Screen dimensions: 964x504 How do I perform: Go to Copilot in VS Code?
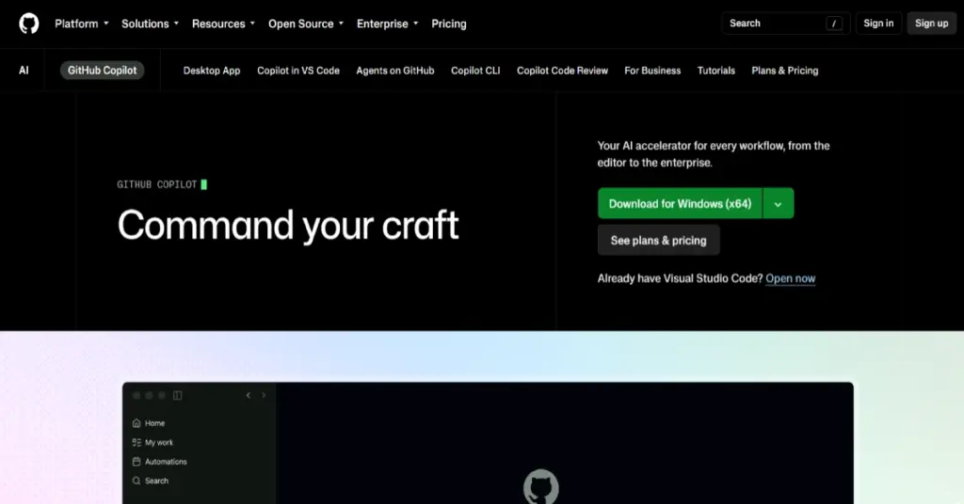(x=298, y=71)
